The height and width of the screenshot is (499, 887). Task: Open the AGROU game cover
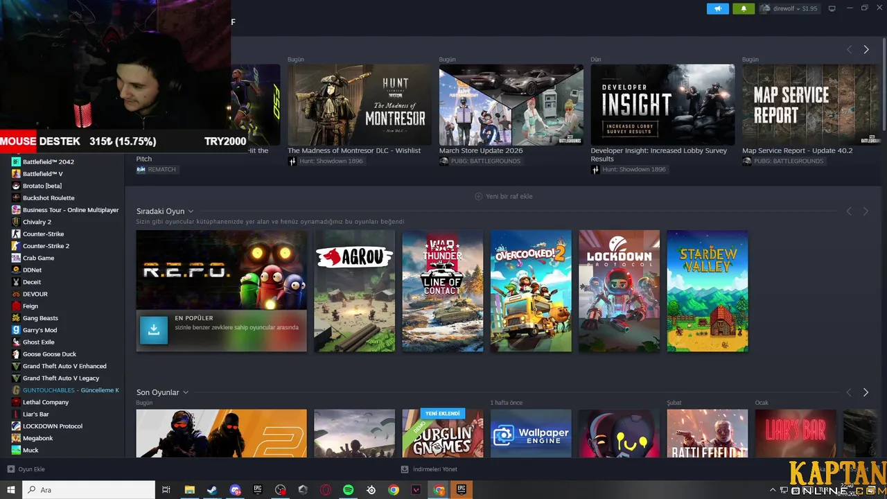[354, 290]
